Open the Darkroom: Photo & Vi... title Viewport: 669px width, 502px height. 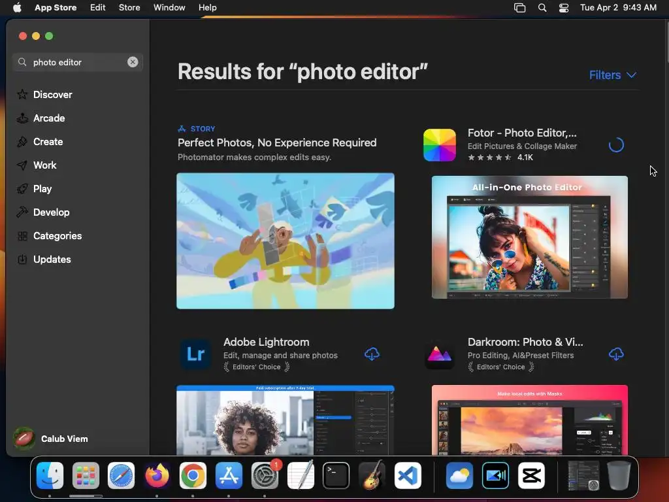(x=525, y=342)
